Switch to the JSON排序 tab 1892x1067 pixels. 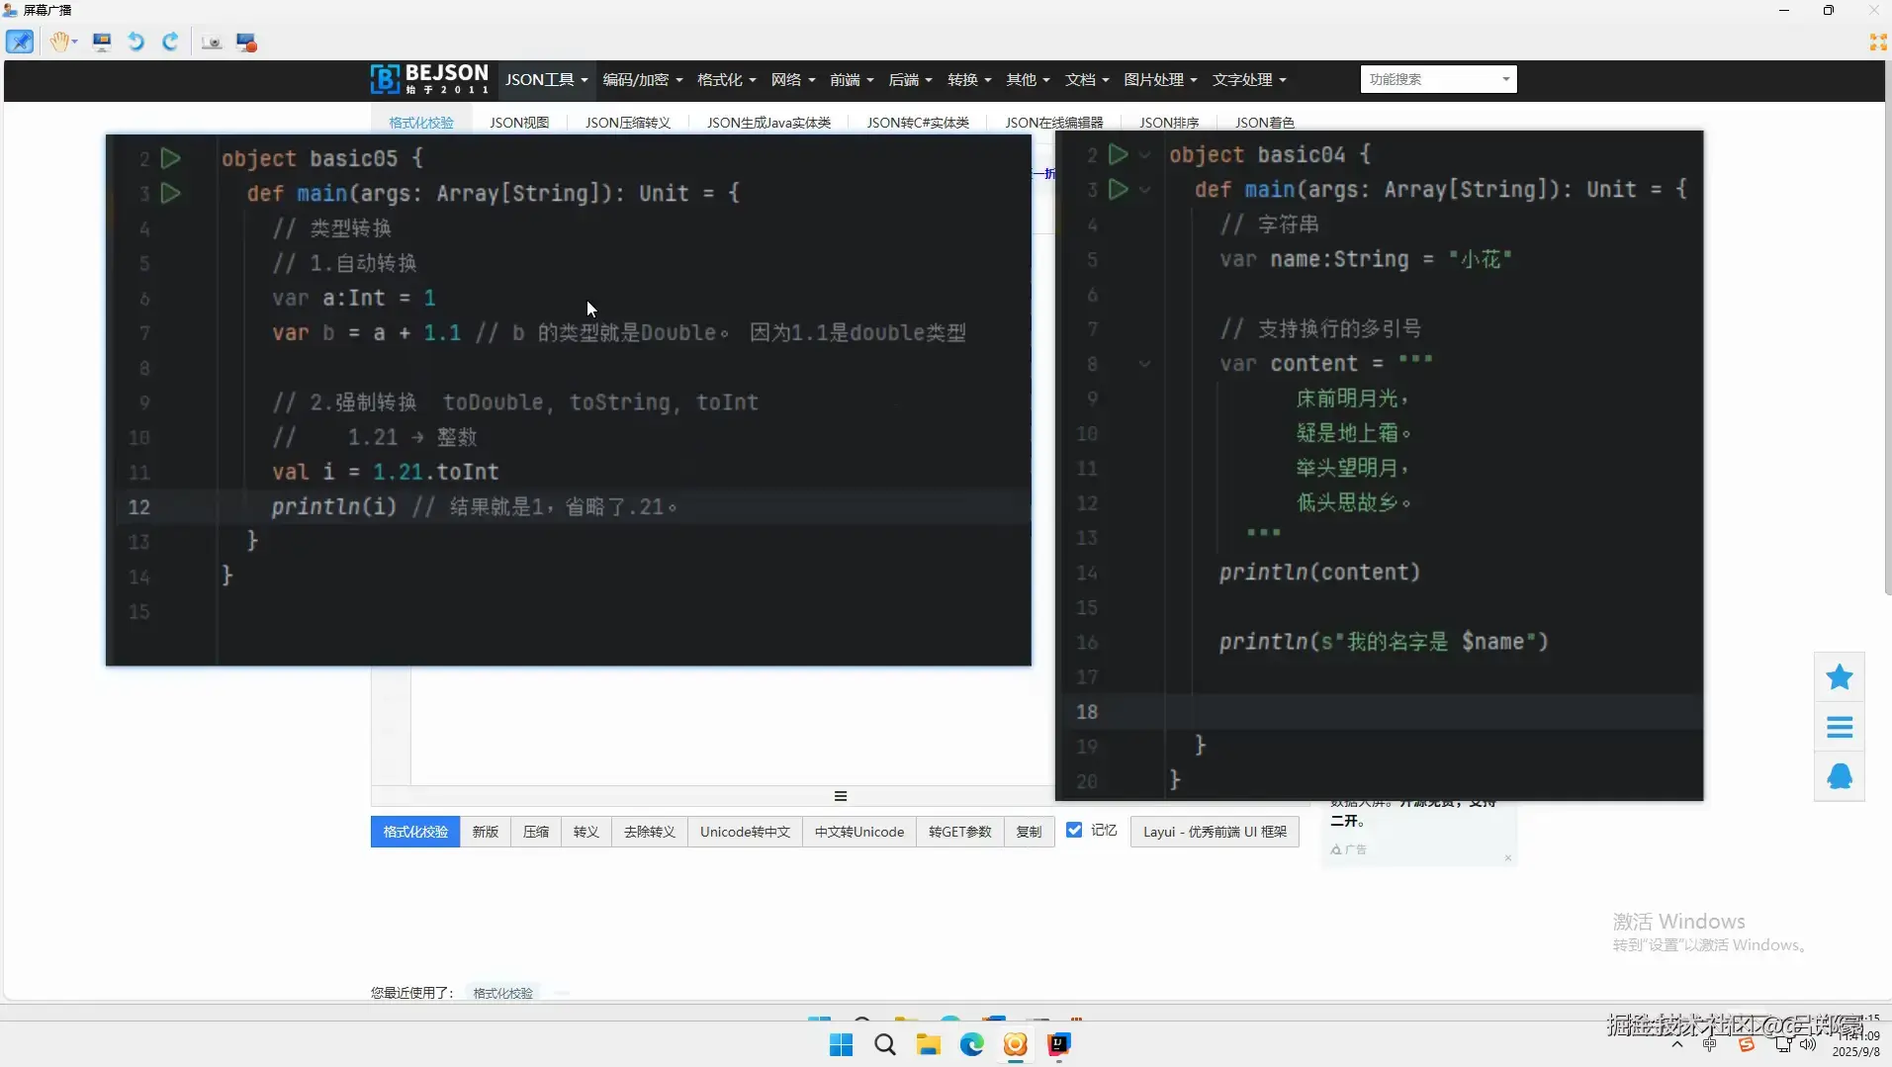(x=1169, y=123)
